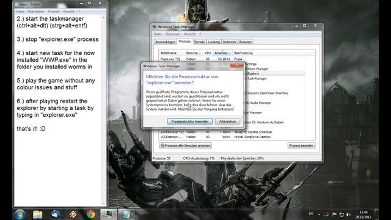Click the red tray icon next to flag
The image size is (391, 220).
tap(326, 215)
